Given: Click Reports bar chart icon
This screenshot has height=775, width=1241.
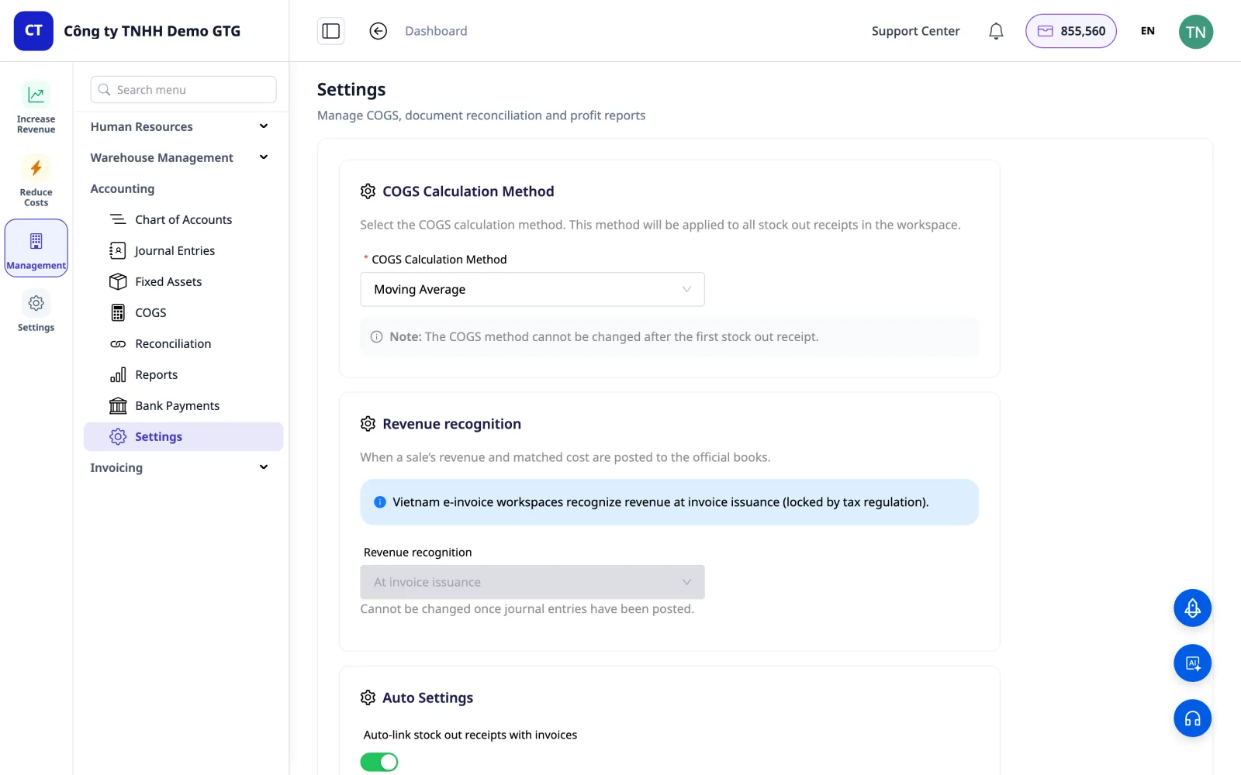Looking at the screenshot, I should tap(118, 374).
